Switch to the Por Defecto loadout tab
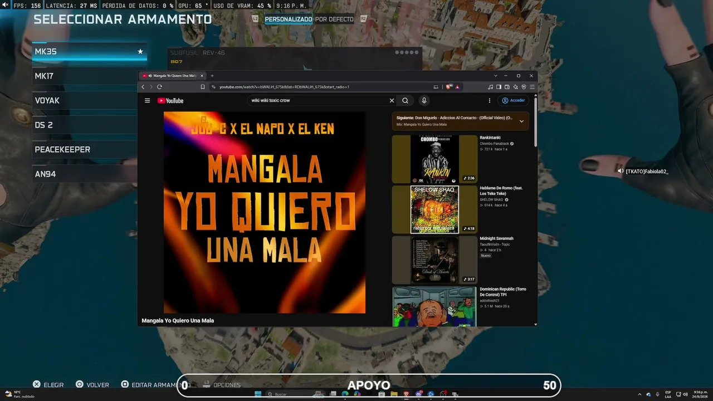This screenshot has width=713, height=401. click(334, 19)
